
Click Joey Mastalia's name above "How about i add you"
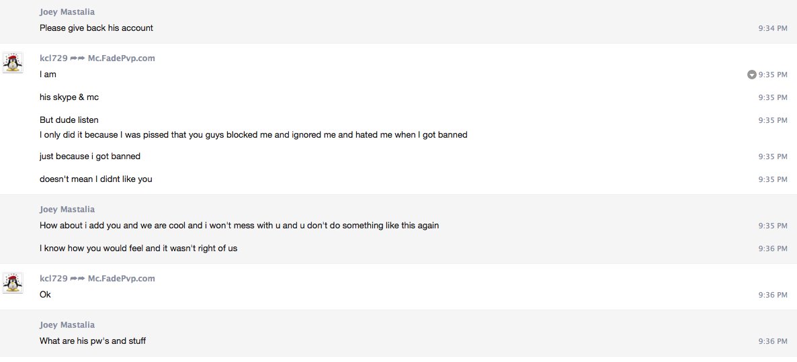[67, 210]
